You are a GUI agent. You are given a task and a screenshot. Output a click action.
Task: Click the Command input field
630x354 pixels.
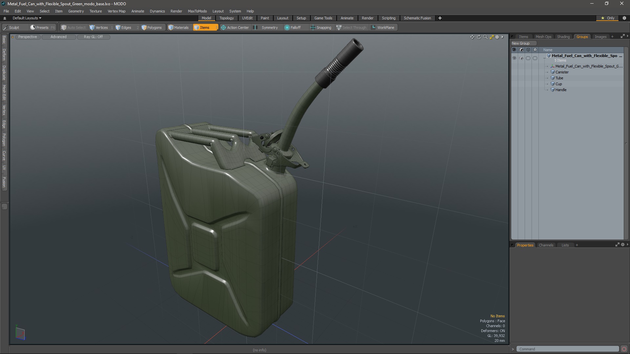click(567, 349)
